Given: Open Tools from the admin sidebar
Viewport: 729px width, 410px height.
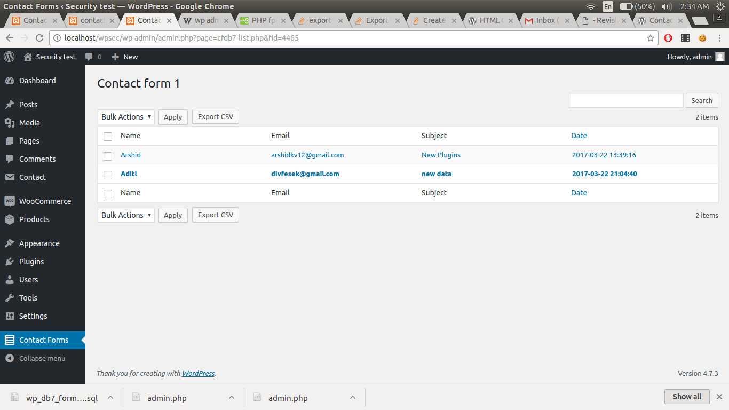Looking at the screenshot, I should (26, 297).
